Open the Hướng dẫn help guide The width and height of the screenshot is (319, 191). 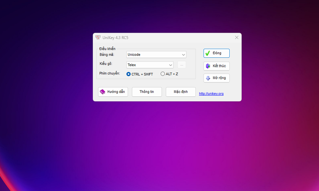click(113, 92)
